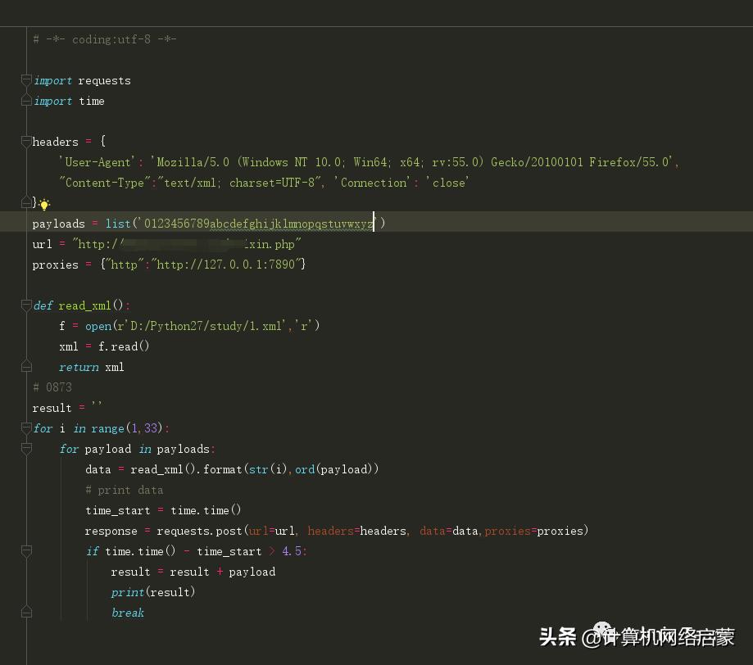Click the fold end marker at the closing brace
Image resolution: width=753 pixels, height=665 pixels.
(26, 202)
